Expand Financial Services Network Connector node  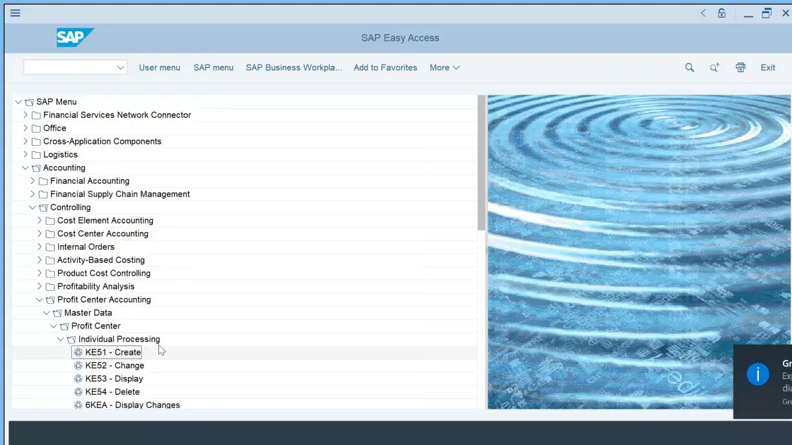tap(26, 115)
